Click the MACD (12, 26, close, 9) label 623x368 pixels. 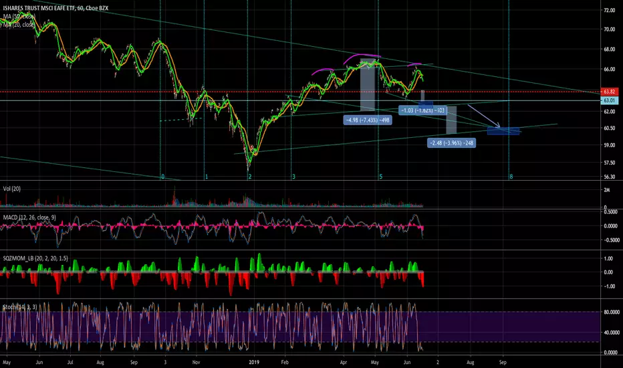[x=29, y=217]
